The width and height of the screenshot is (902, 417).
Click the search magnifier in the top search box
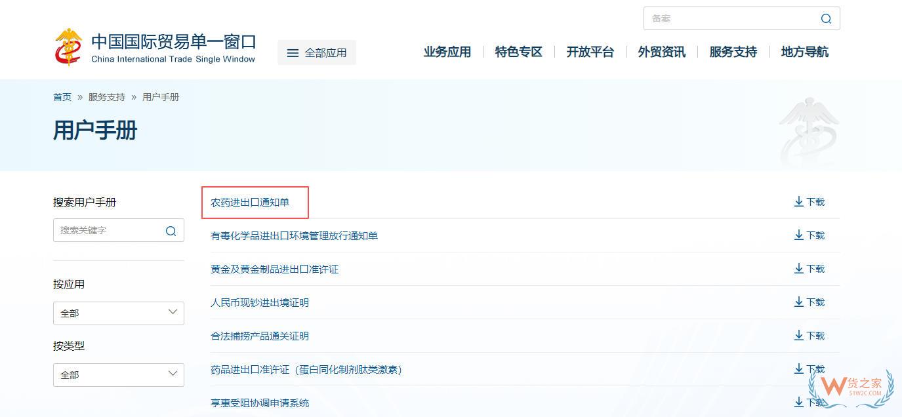coord(826,18)
